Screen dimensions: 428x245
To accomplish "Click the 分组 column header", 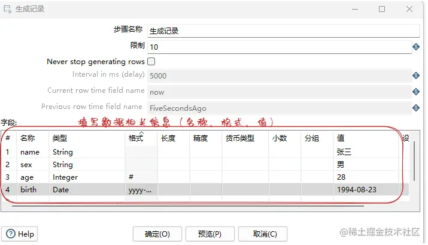I will click(317, 138).
